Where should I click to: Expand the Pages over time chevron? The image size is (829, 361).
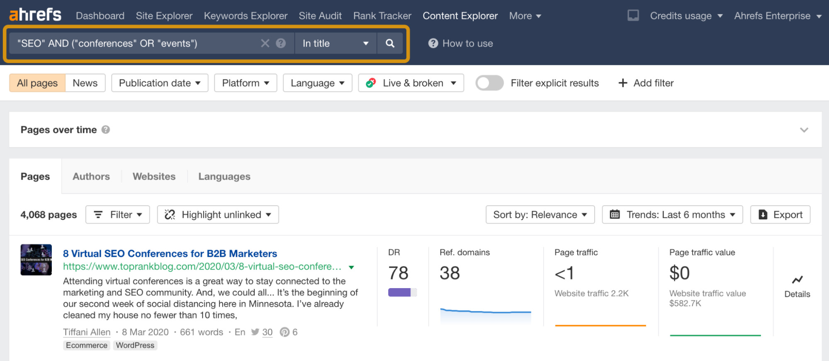click(x=804, y=130)
